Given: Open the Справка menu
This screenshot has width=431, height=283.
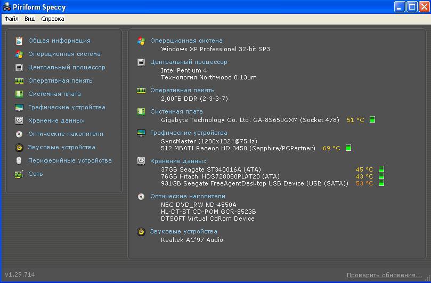Looking at the screenshot, I should (53, 19).
